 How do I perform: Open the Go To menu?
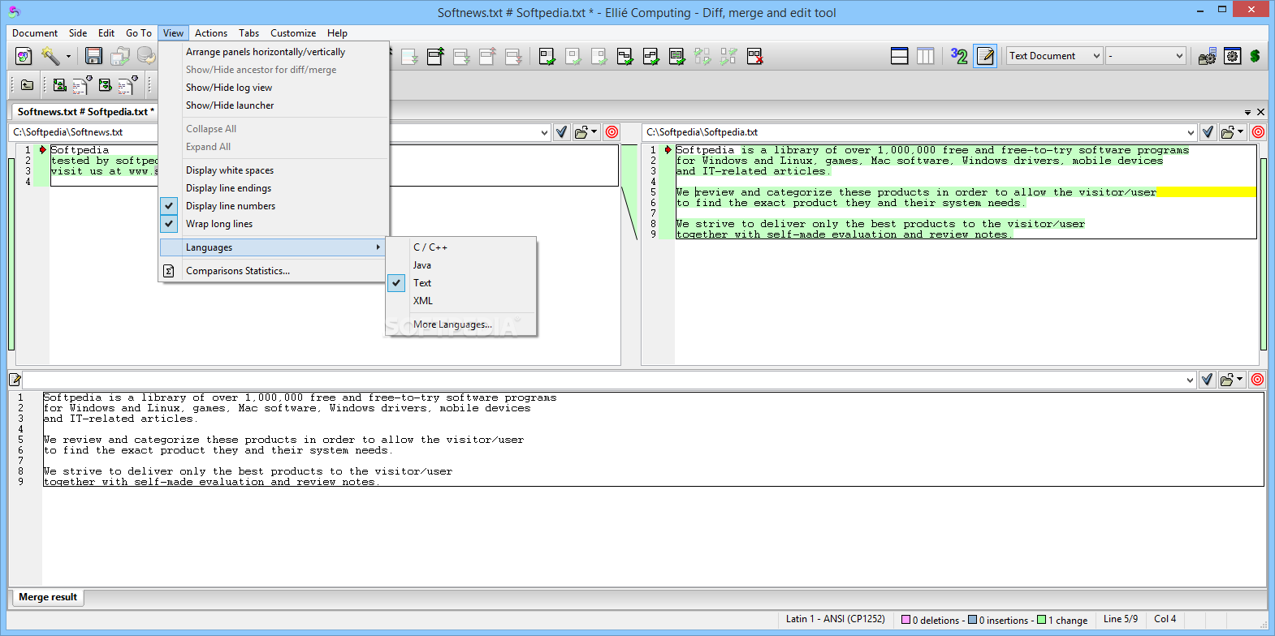[x=139, y=33]
